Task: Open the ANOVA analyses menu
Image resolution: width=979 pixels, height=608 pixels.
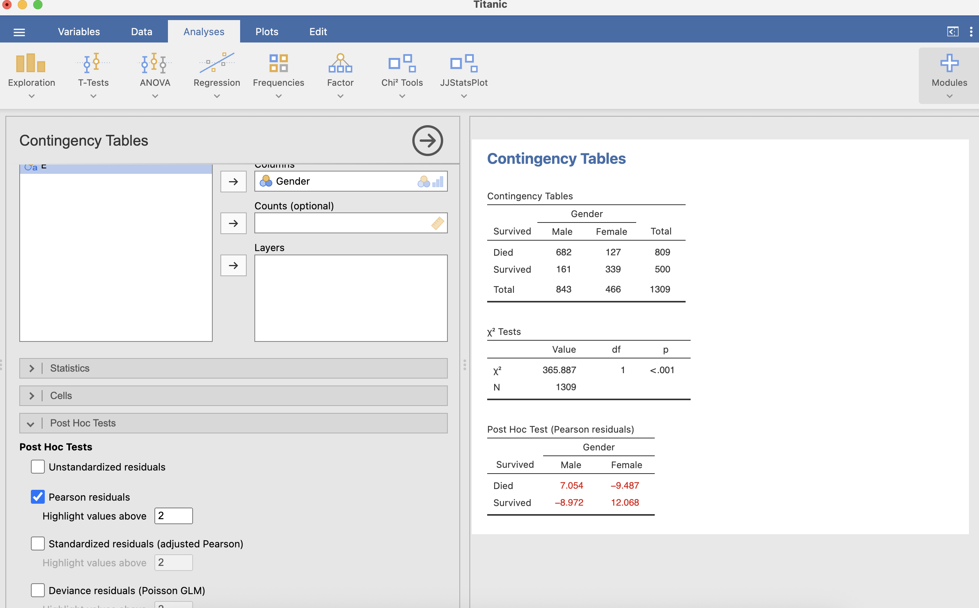Action: (x=155, y=75)
